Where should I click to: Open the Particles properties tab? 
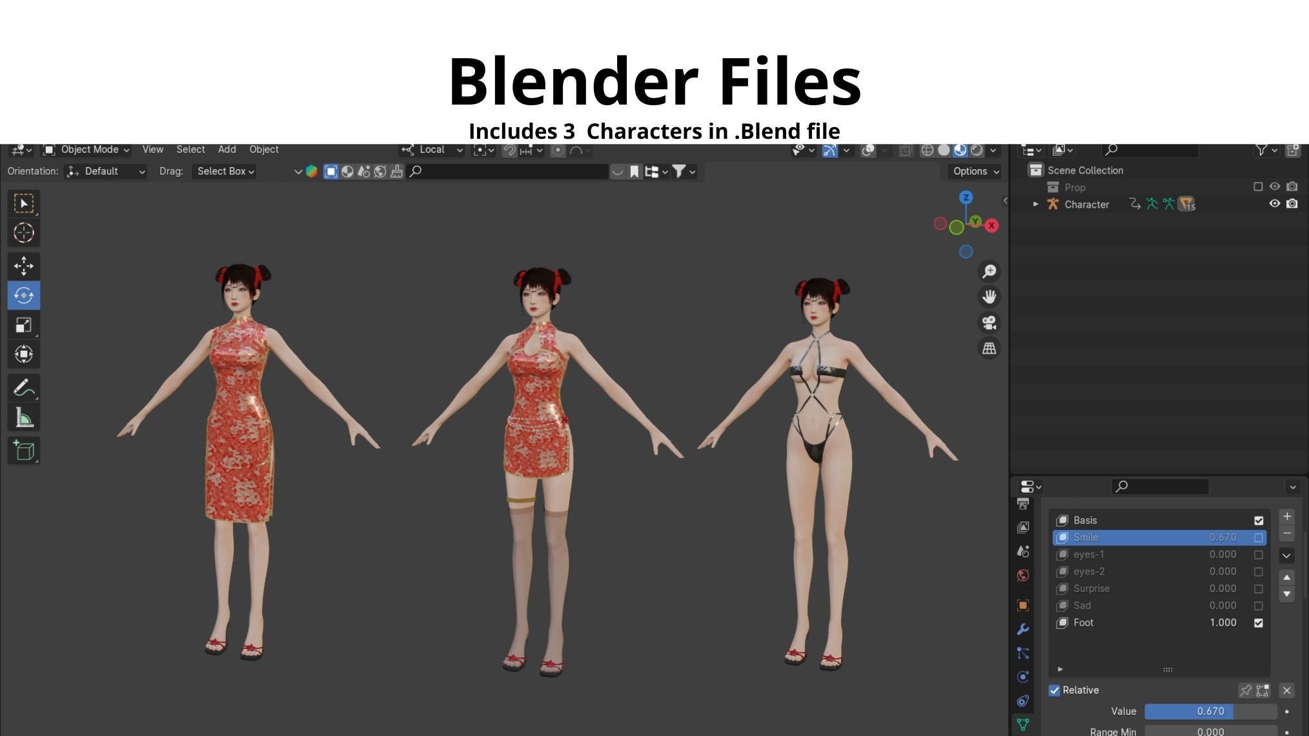click(x=1023, y=653)
